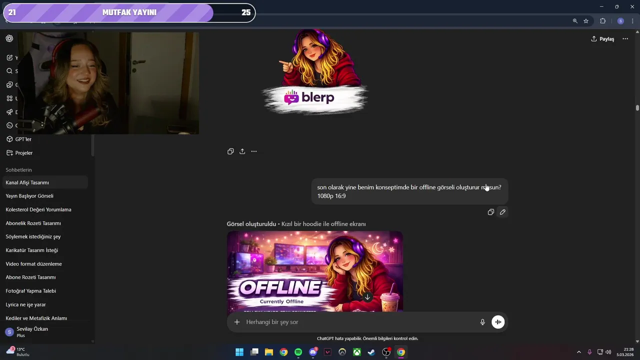Open the Windows Start menu
640x360 pixels.
[239, 352]
